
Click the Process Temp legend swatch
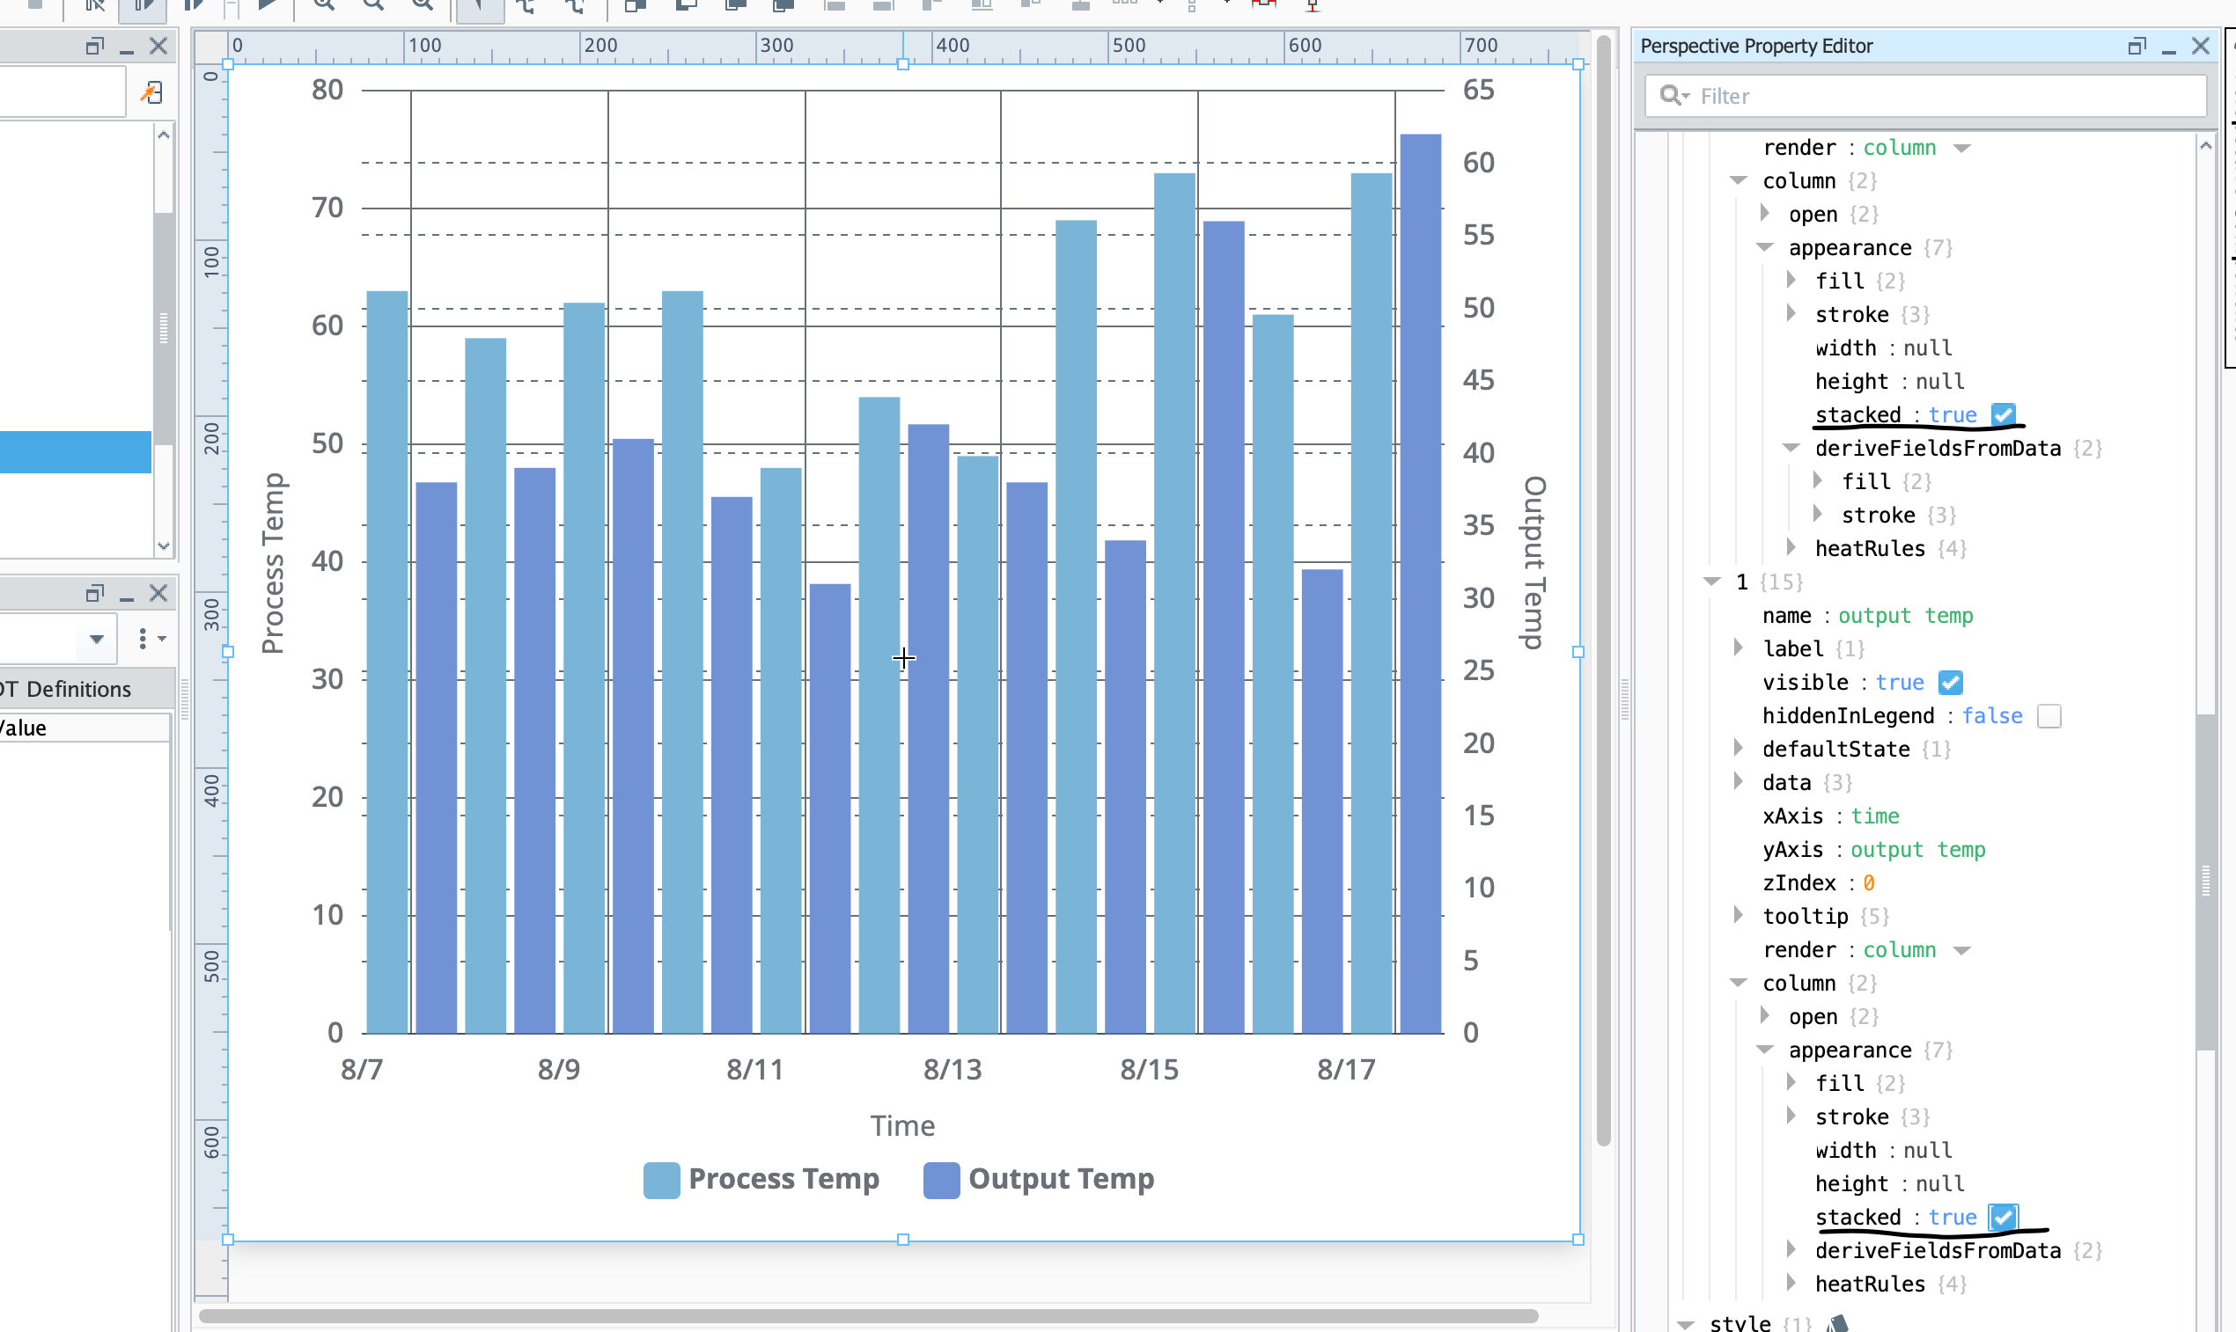[x=661, y=1180]
